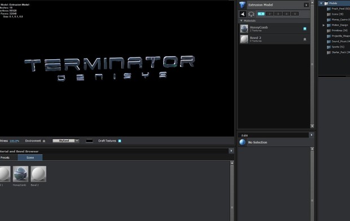
Task: Select Bevel 2 sphere icon in Scene panel
Action: pos(244,39)
